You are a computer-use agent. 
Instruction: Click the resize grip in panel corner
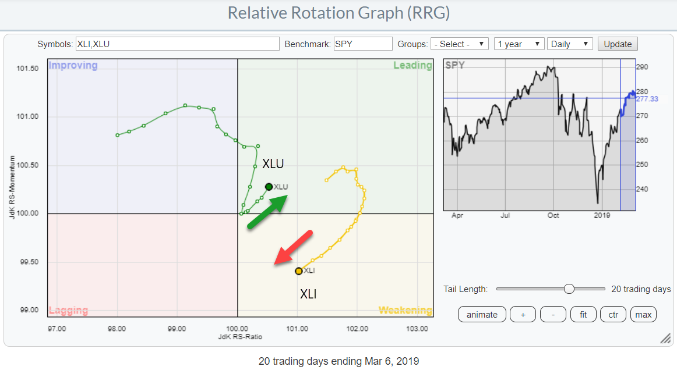click(x=664, y=339)
